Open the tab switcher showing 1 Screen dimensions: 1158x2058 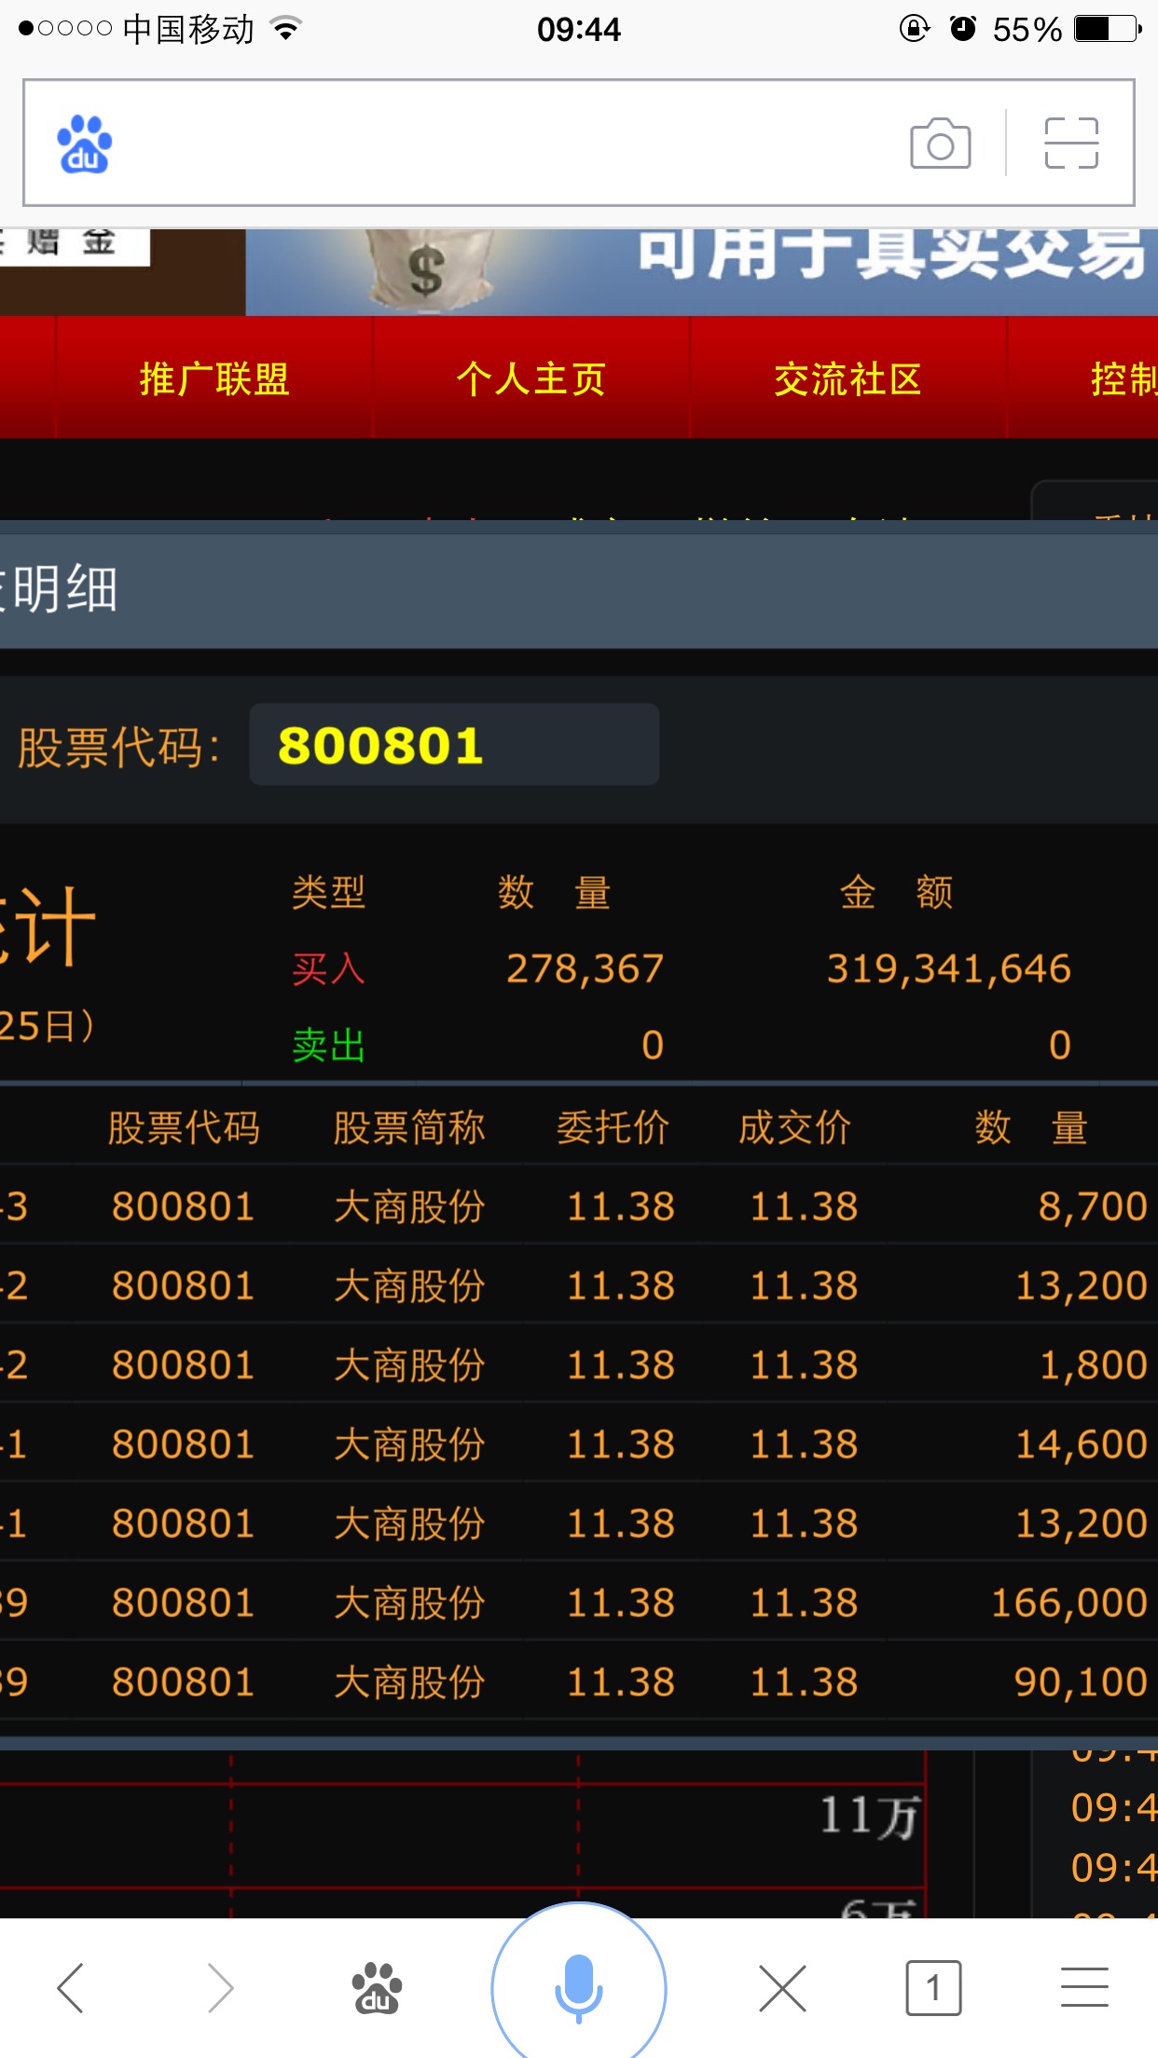click(x=932, y=1987)
